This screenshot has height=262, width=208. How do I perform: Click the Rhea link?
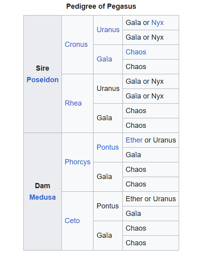point(73,103)
